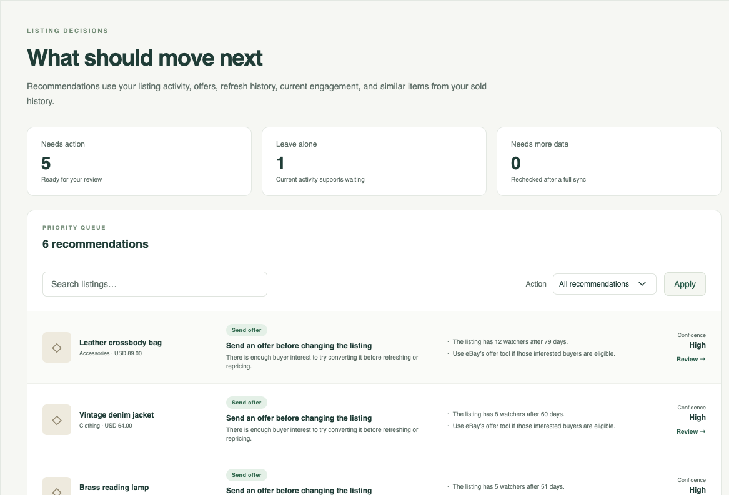Click the Apply button
Viewport: 729px width, 495px height.
tap(685, 284)
